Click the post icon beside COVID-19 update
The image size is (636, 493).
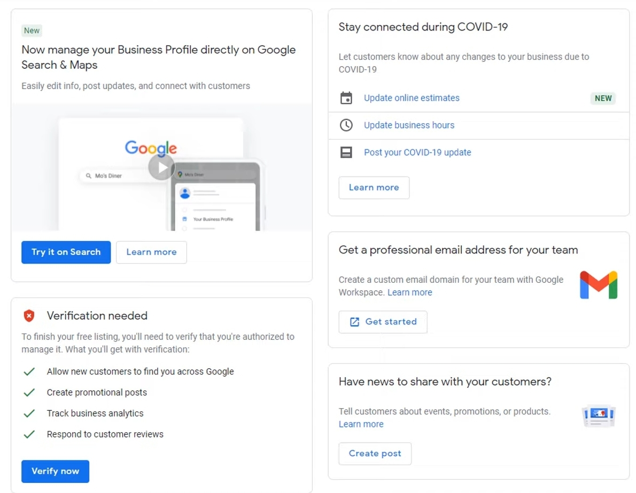(346, 152)
